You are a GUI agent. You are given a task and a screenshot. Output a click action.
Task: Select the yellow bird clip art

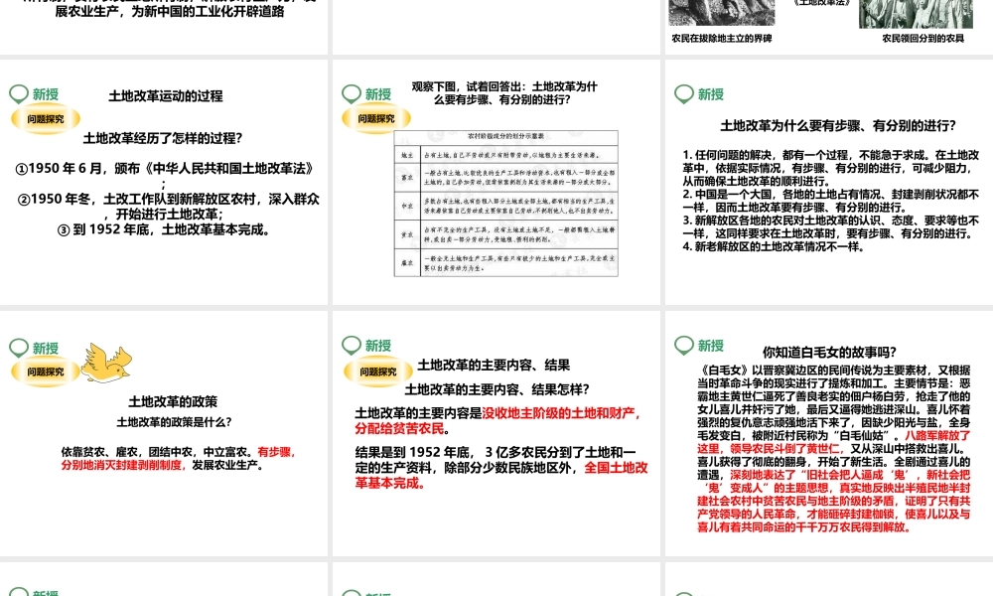pos(106,363)
